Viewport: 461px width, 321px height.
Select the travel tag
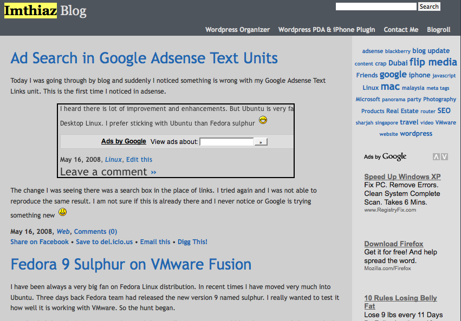pyautogui.click(x=409, y=122)
